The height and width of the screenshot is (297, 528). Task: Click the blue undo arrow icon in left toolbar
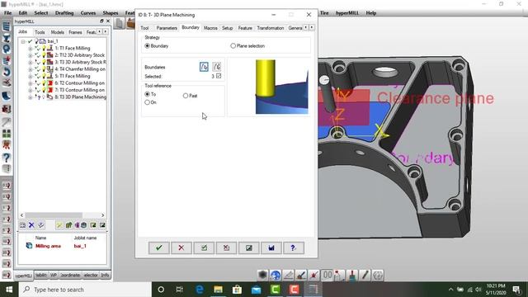click(6, 72)
